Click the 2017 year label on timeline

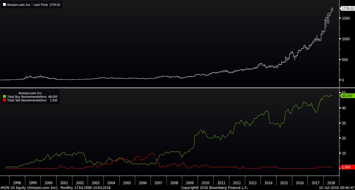pos(316,183)
